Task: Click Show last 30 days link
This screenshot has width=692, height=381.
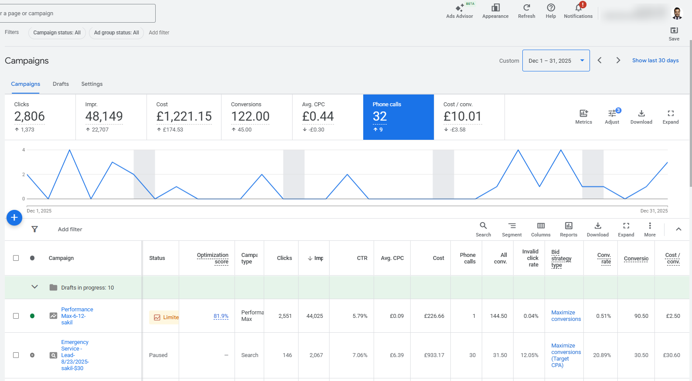Action: click(x=655, y=61)
